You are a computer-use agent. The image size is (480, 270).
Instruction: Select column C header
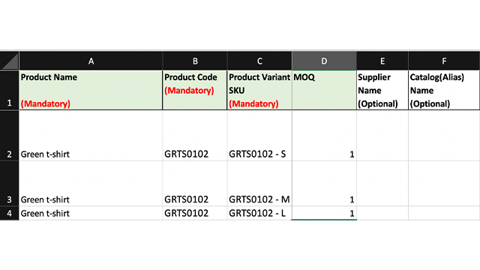coord(259,61)
